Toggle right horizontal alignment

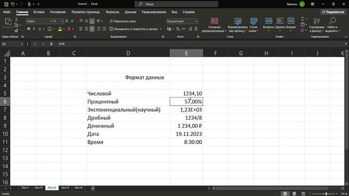coord(92,29)
